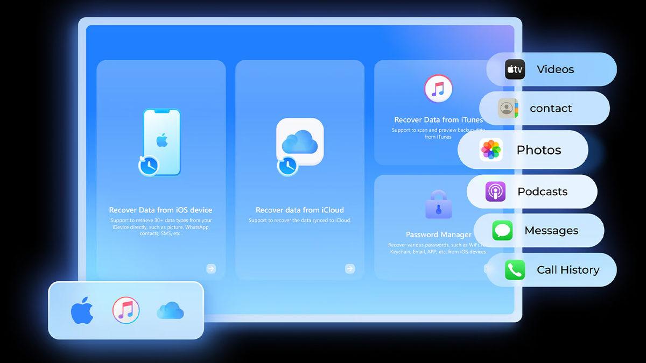Click the iPhone recovery icon

click(x=160, y=142)
